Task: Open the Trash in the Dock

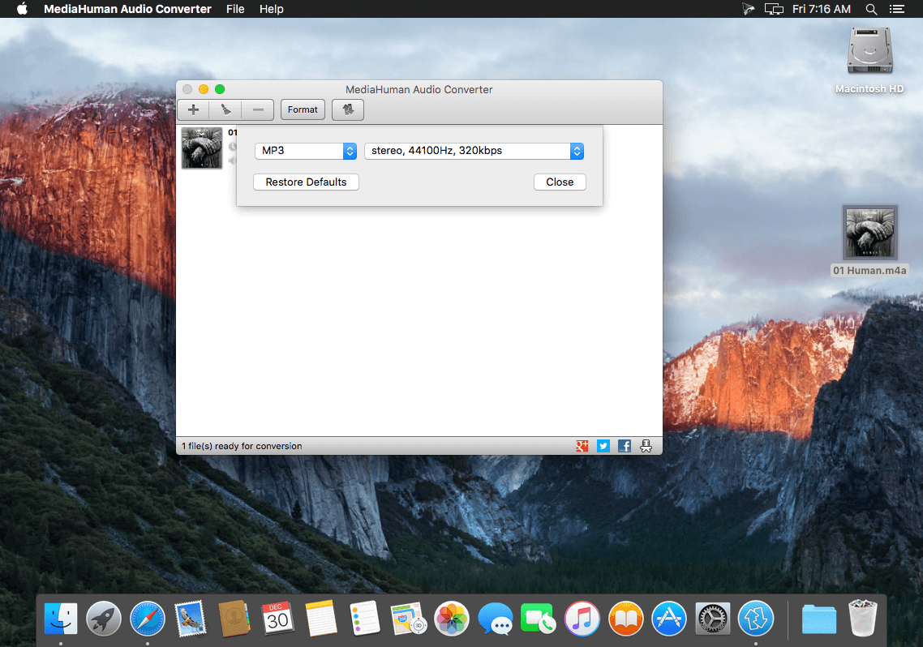Action: point(862,618)
